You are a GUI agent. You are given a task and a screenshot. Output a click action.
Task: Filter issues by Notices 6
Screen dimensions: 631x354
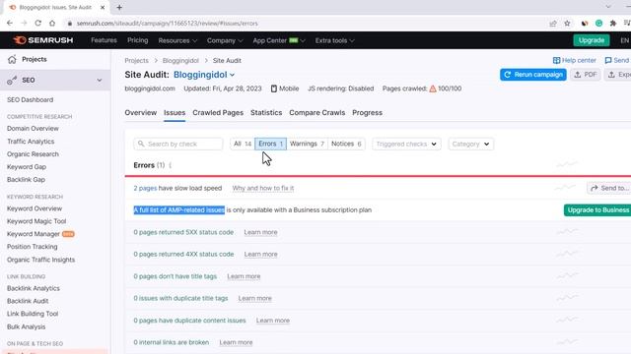pyautogui.click(x=346, y=144)
